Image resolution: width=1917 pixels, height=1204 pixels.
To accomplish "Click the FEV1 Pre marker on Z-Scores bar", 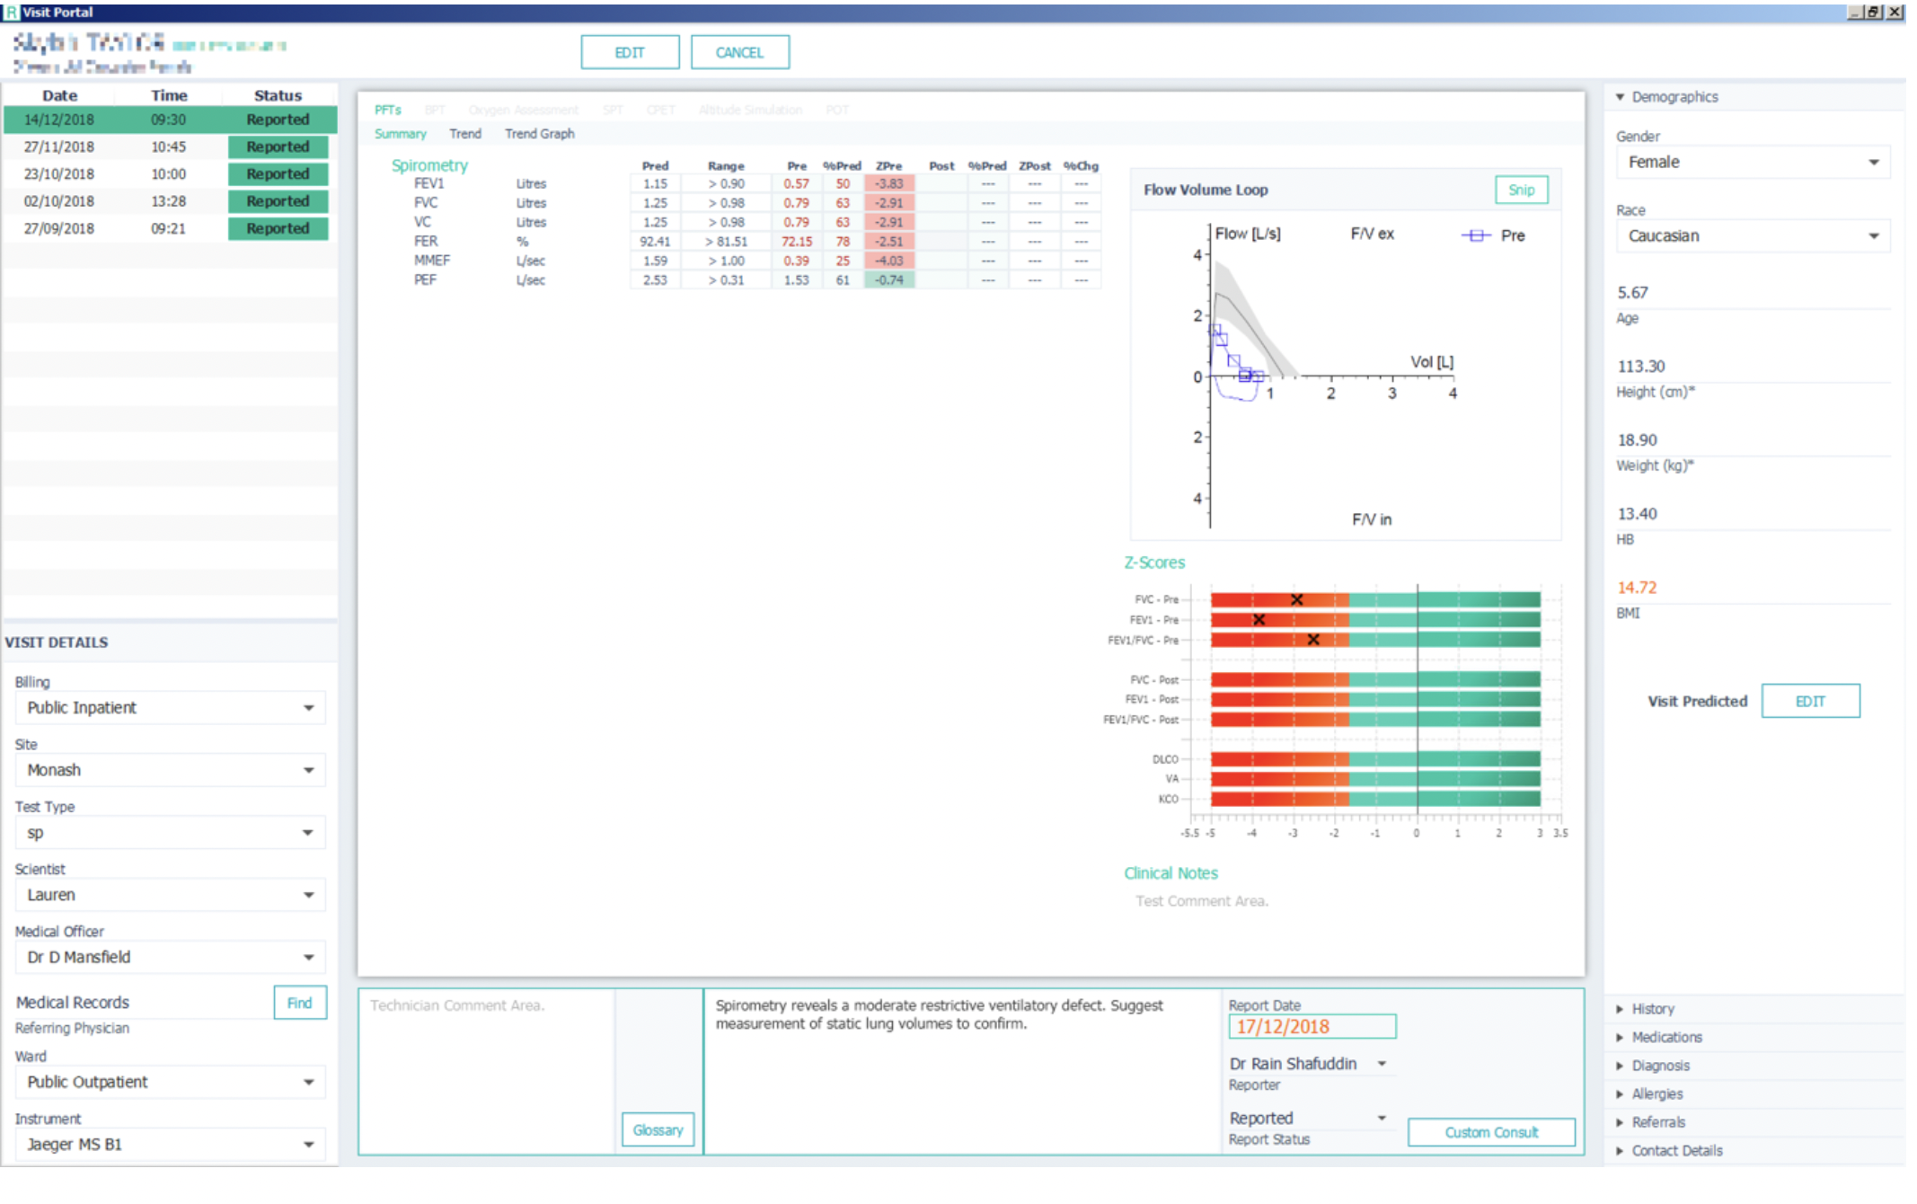I will pyautogui.click(x=1259, y=620).
